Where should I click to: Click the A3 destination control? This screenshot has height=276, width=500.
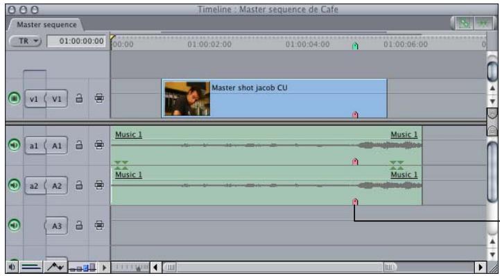tap(56, 225)
